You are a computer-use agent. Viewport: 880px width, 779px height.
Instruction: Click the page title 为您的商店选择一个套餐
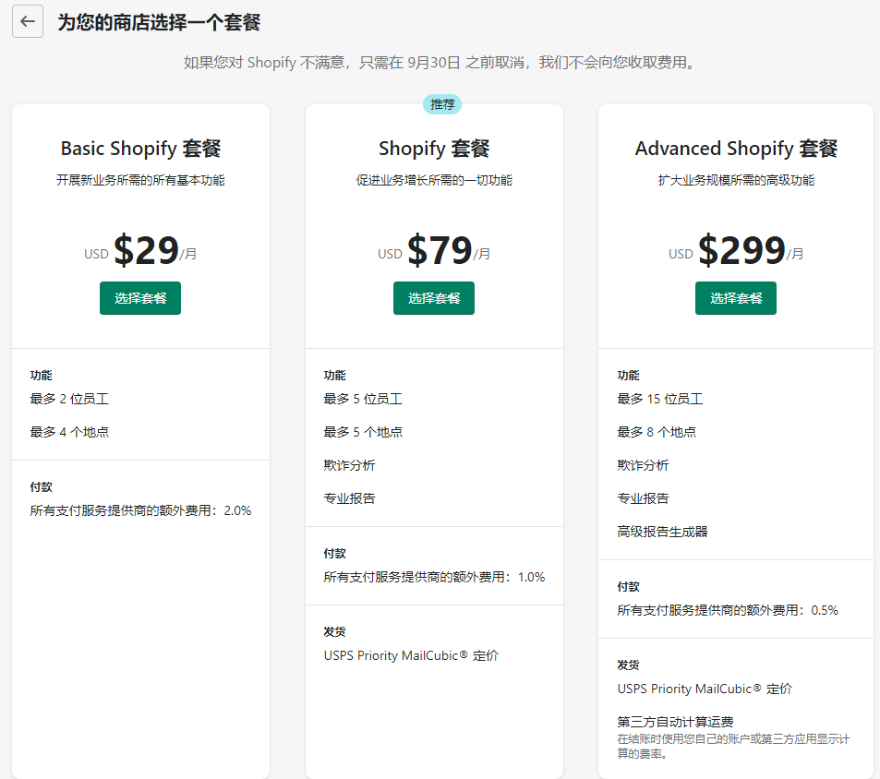tap(159, 22)
